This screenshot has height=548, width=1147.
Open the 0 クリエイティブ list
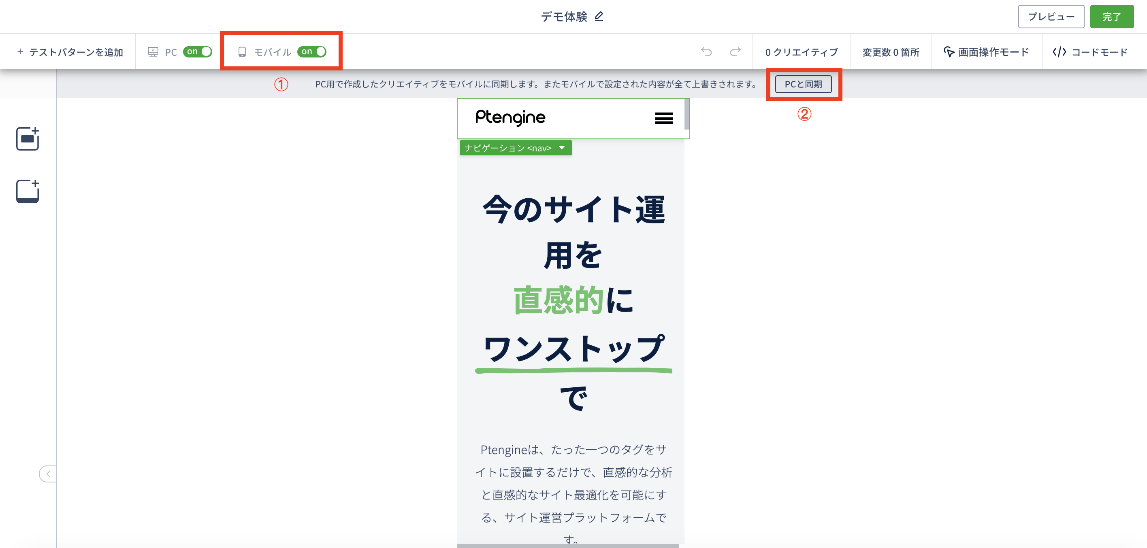tap(802, 52)
